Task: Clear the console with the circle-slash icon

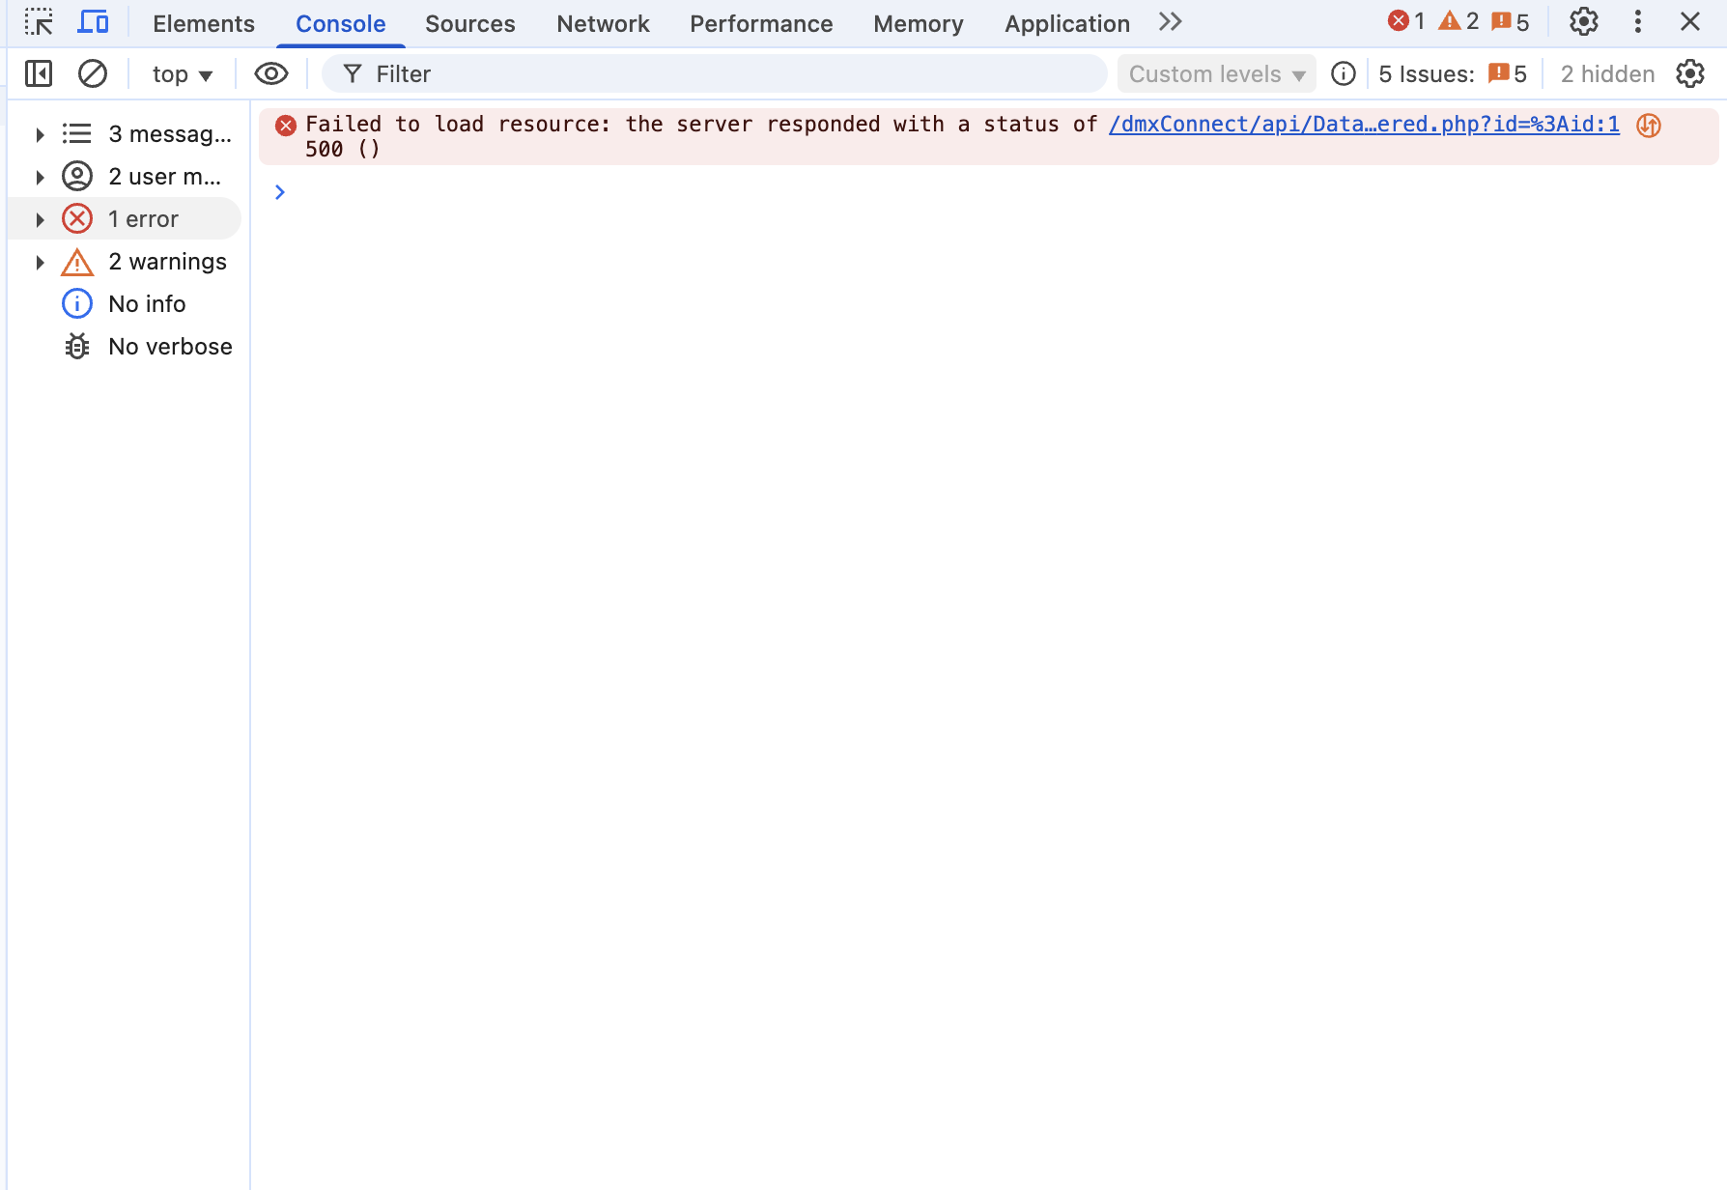Action: pyautogui.click(x=93, y=73)
